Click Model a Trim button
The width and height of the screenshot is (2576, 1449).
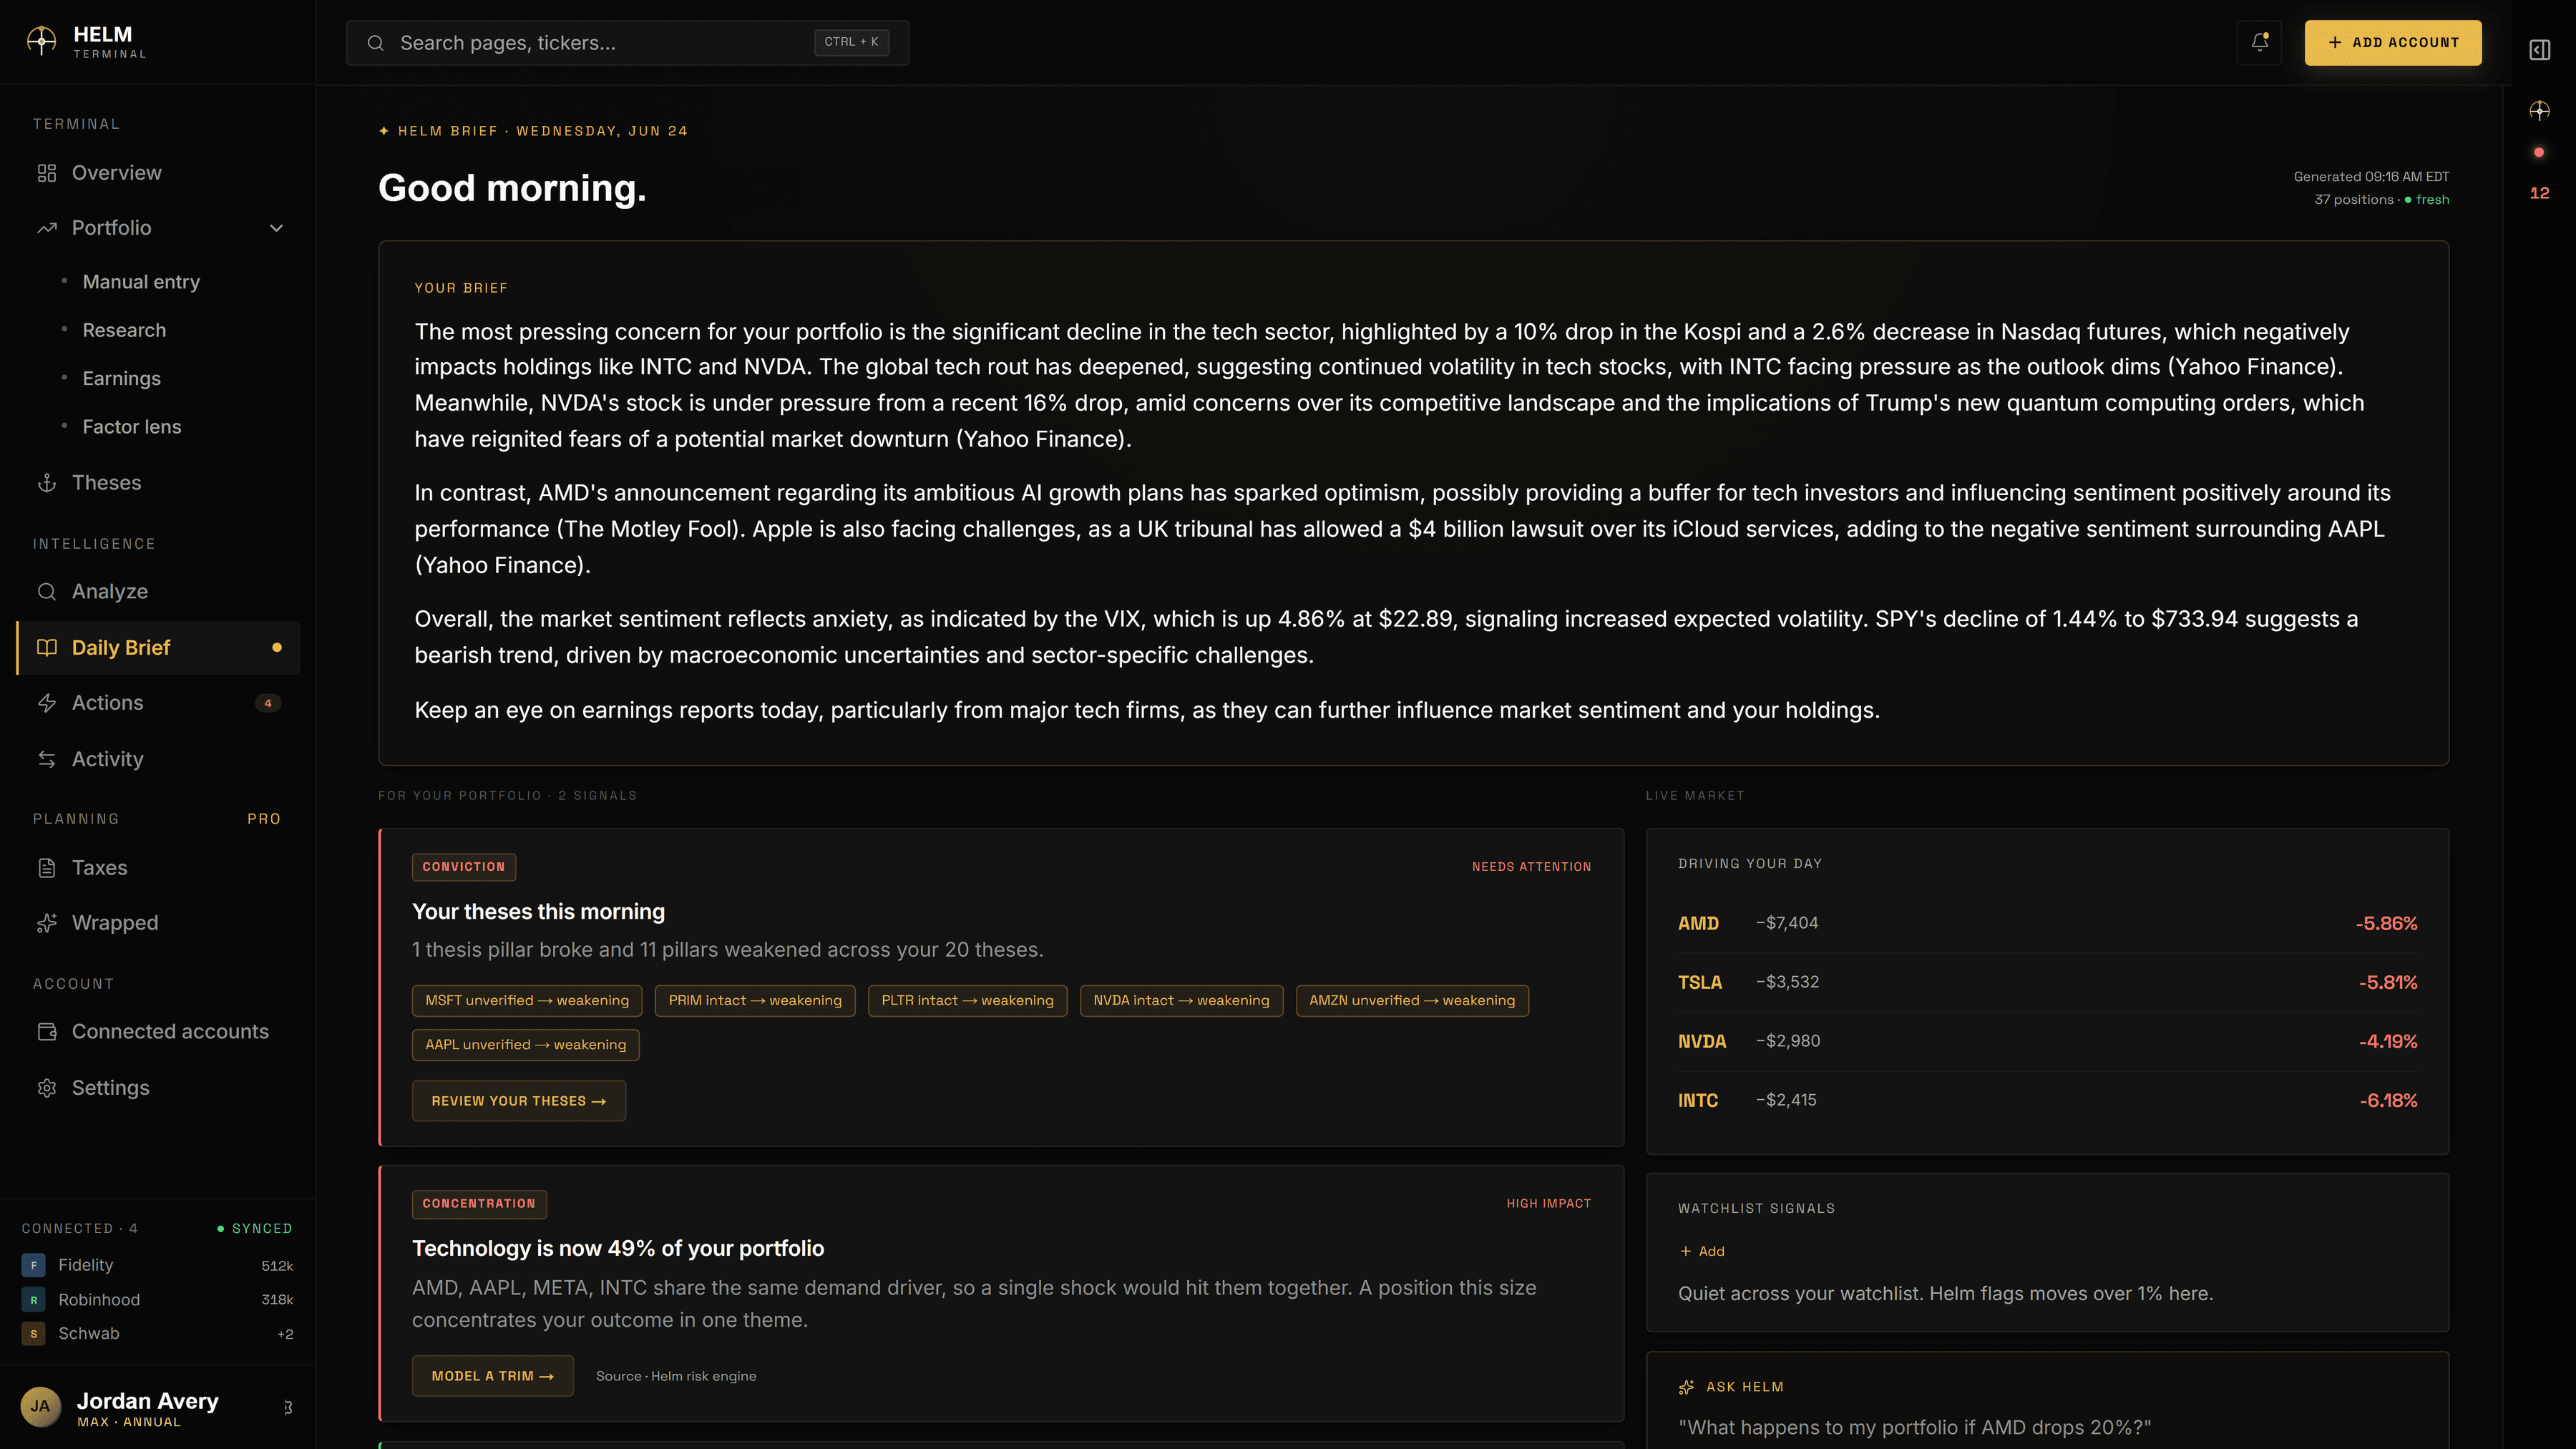[x=492, y=1376]
